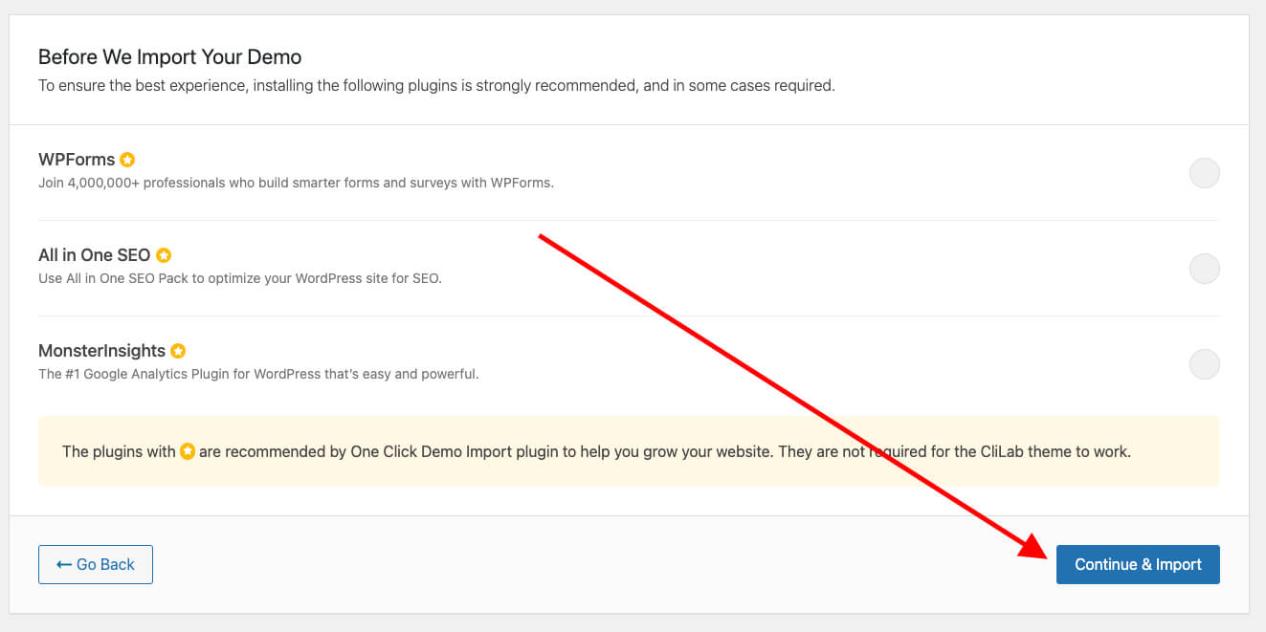Click the strongly recommended plugins intro sentence
1266x632 pixels.
tap(436, 85)
